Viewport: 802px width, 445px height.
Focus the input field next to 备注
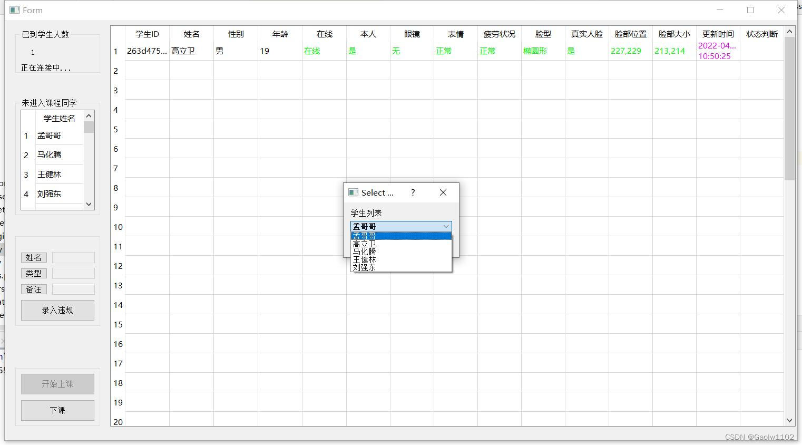[73, 289]
